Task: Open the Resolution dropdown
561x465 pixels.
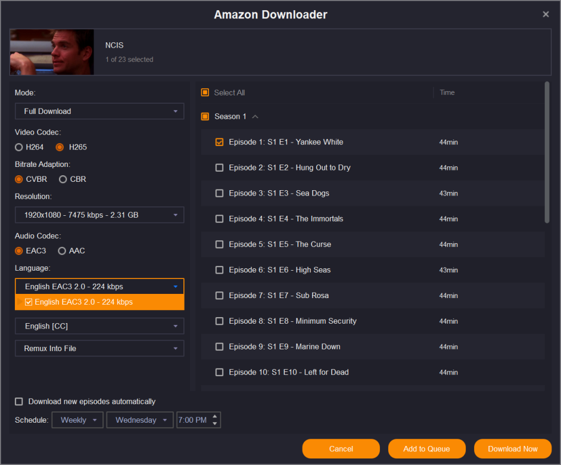Action: (x=99, y=215)
